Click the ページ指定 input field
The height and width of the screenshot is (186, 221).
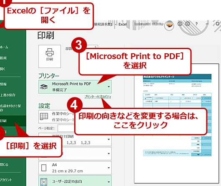(x=66, y=128)
